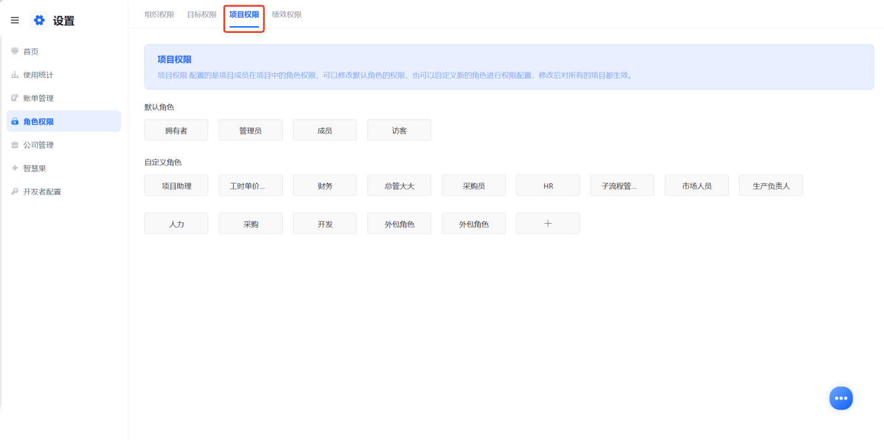Switch to 绩效权限 tab
The width and height of the screenshot is (884, 440).
[x=287, y=14]
